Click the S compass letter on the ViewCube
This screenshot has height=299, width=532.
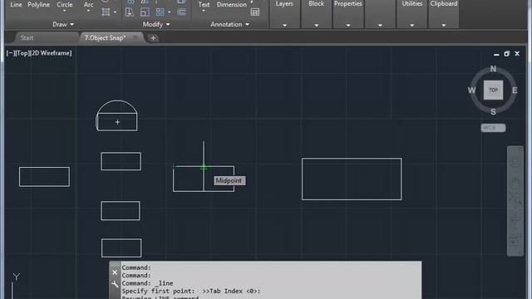tap(493, 112)
